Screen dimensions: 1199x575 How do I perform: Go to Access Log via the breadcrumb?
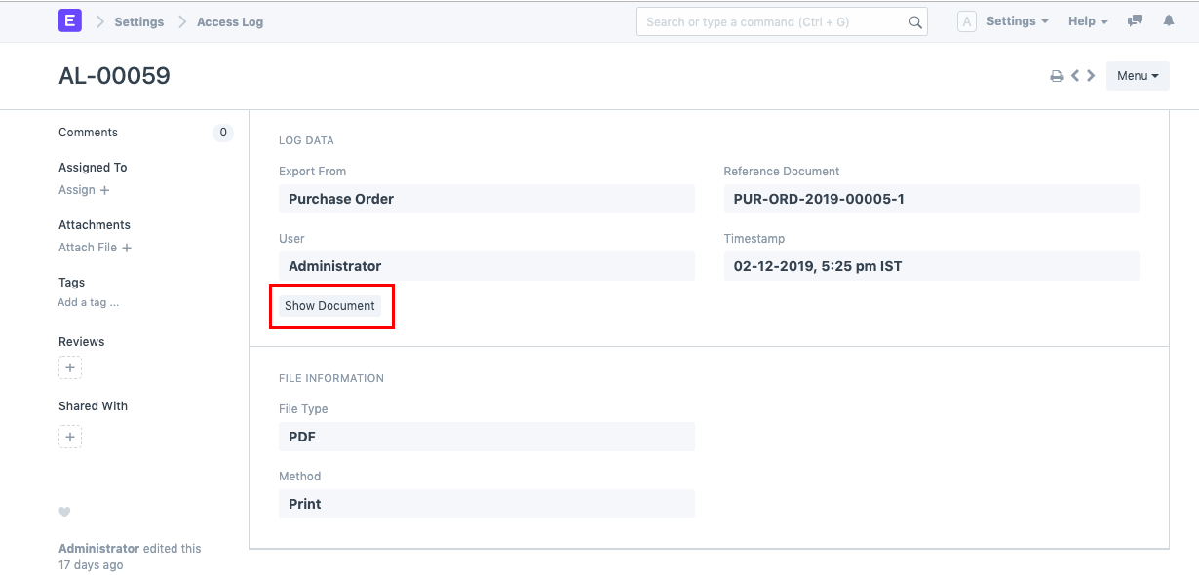229,20
